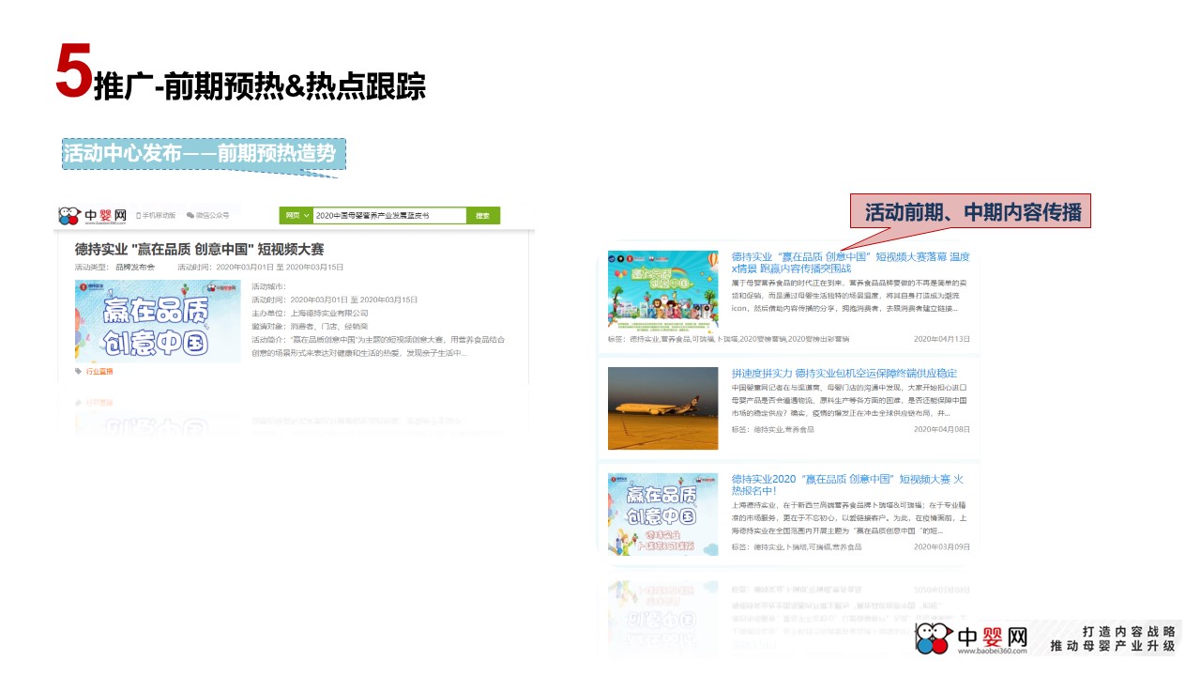This screenshot has height=676, width=1201.
Task: Select the 活动前期、中期内容传播 callout box
Action: point(972,211)
